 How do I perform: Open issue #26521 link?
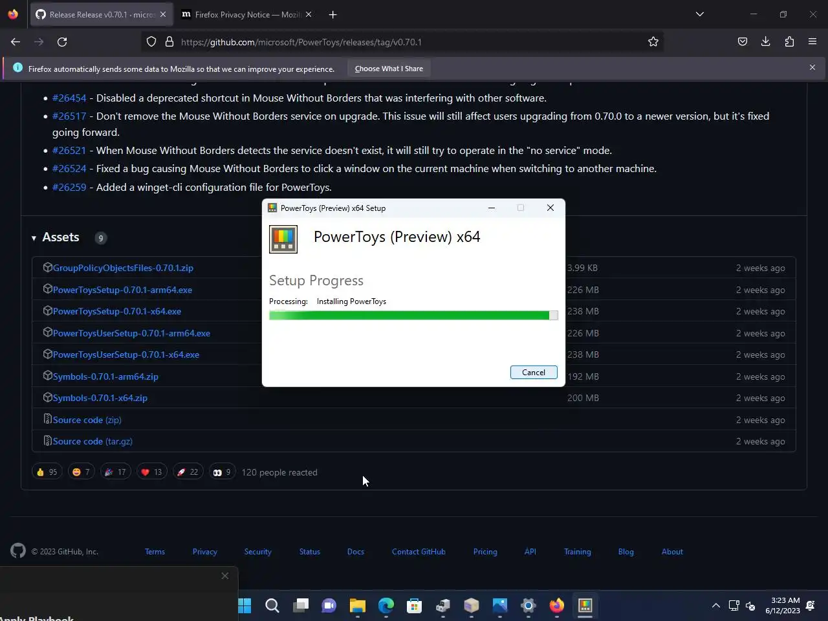69,150
